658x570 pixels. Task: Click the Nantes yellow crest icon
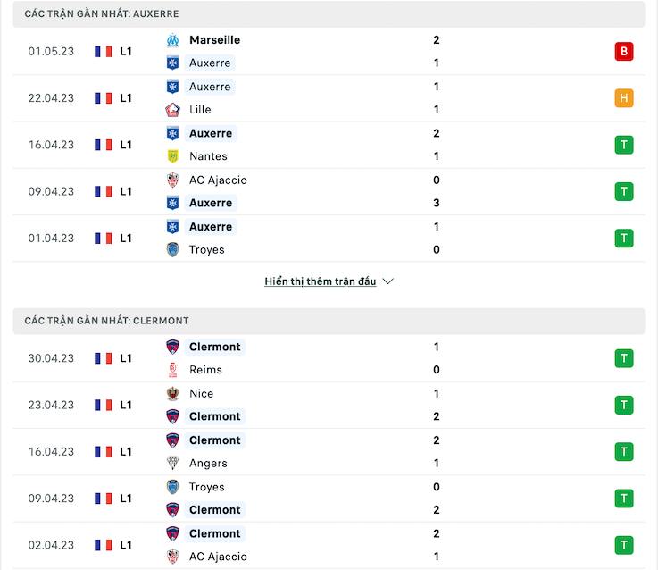[x=172, y=156]
